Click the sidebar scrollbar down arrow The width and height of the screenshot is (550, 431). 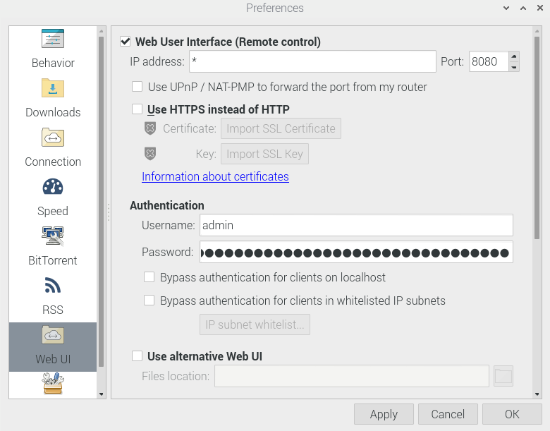point(101,394)
